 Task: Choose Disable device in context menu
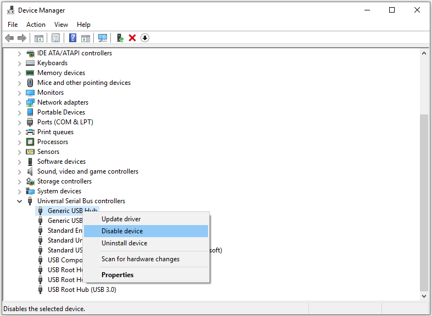146,231
